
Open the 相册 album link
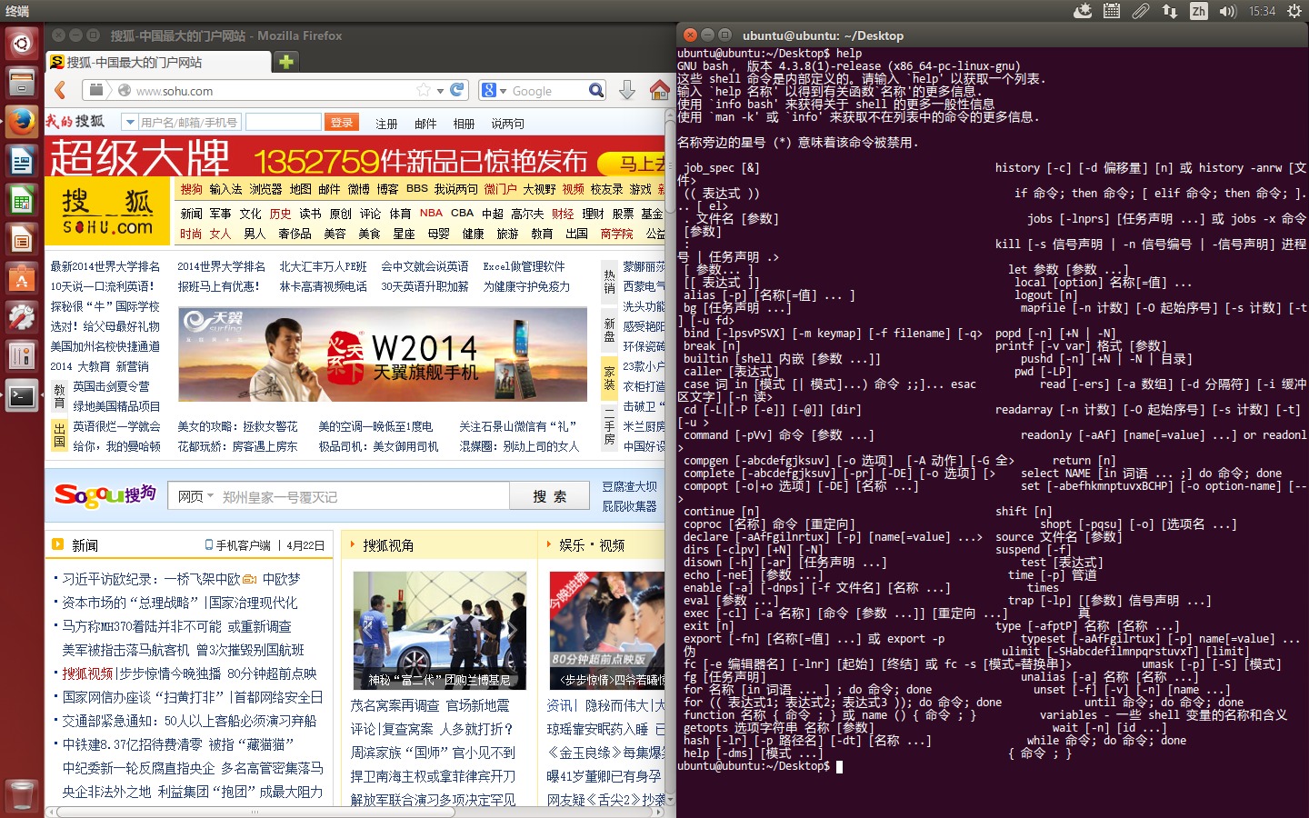[x=464, y=124]
